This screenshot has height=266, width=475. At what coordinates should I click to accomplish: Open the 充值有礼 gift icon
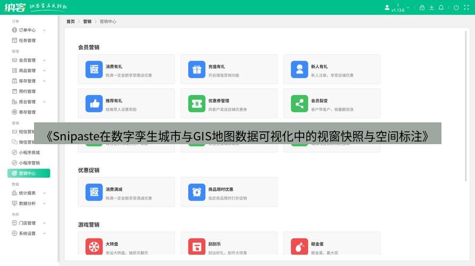[197, 69]
